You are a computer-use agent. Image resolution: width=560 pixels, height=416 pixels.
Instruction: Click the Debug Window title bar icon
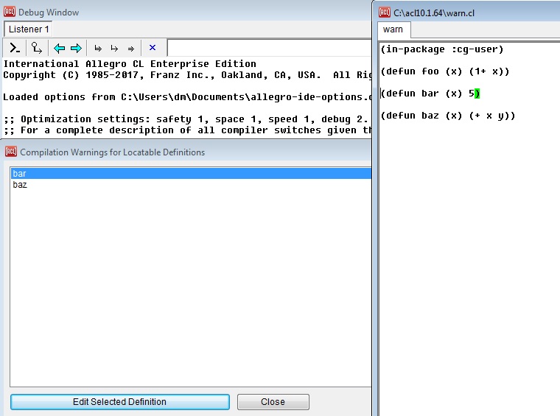(x=10, y=12)
